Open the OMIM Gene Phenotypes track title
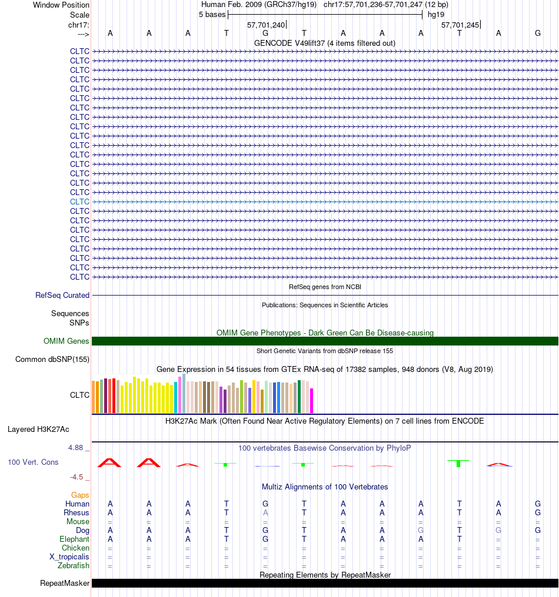 coord(325,333)
